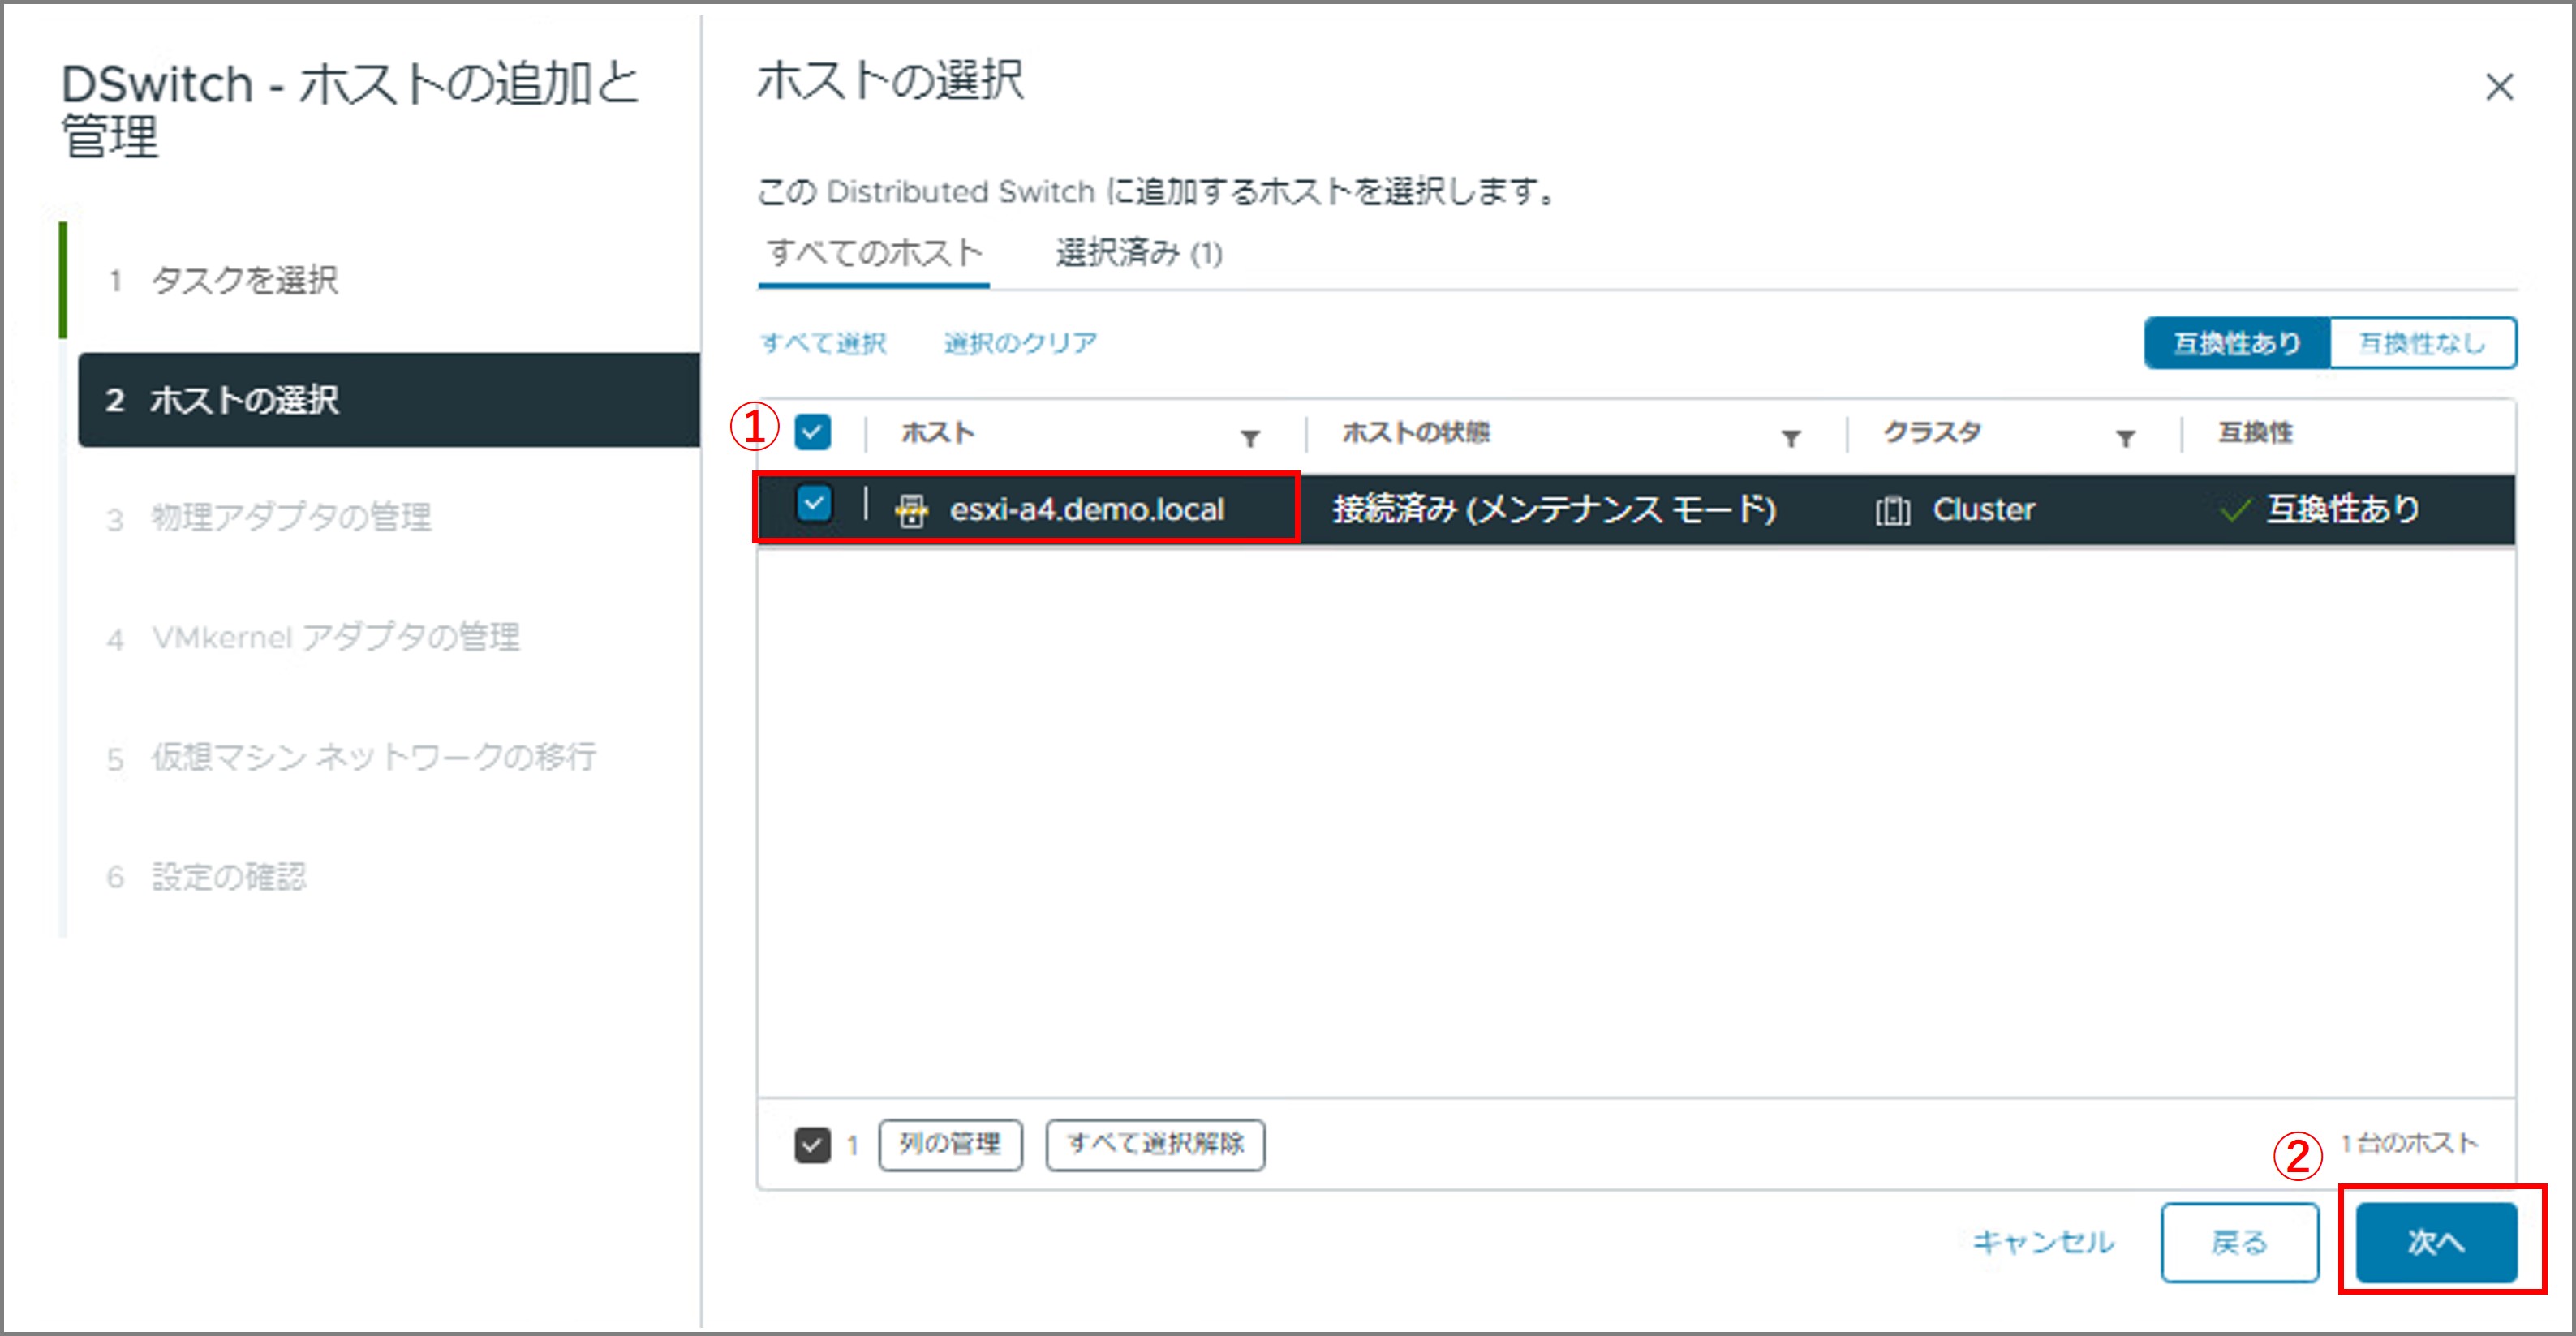Image resolution: width=2576 pixels, height=1336 pixels.
Task: Click the 選択のクリア link
Action: pyautogui.click(x=1020, y=344)
